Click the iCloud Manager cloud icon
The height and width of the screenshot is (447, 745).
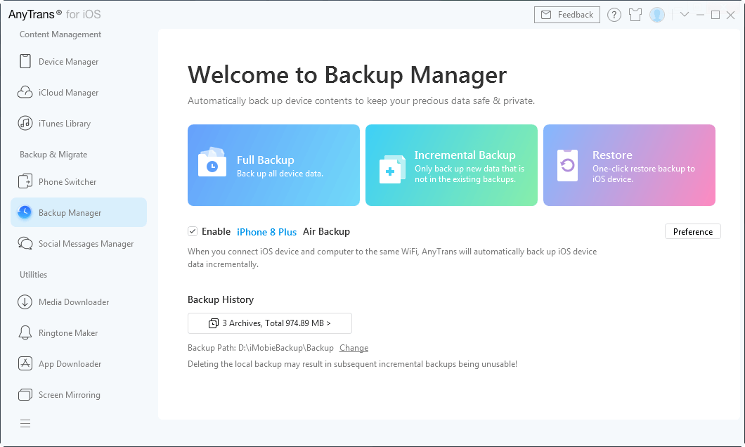pyautogui.click(x=25, y=92)
